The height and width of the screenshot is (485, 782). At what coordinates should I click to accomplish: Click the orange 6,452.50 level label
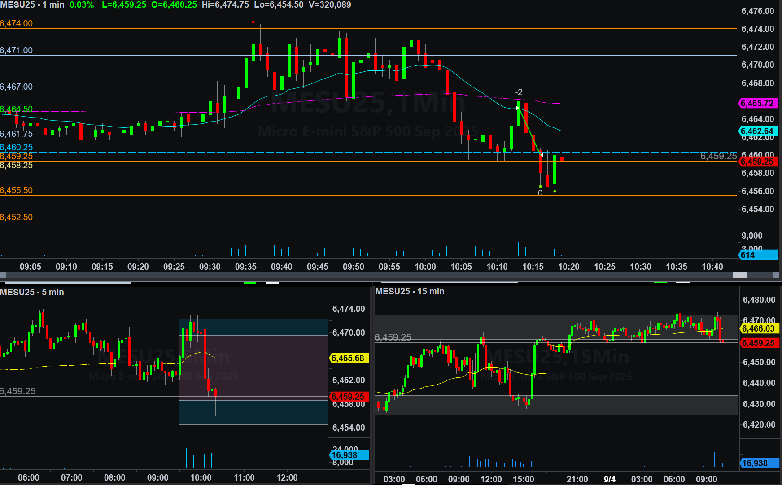17,217
